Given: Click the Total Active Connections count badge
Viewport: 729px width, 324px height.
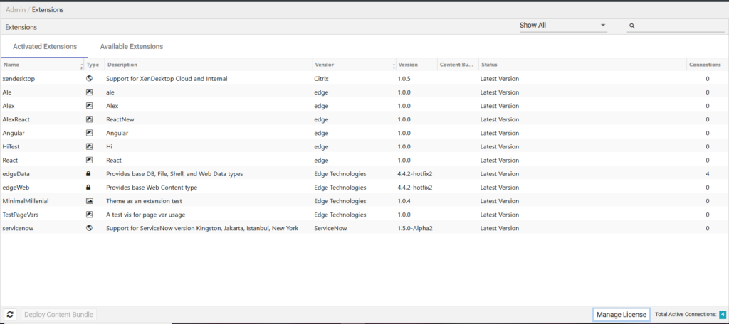Looking at the screenshot, I should pyautogui.click(x=723, y=314).
